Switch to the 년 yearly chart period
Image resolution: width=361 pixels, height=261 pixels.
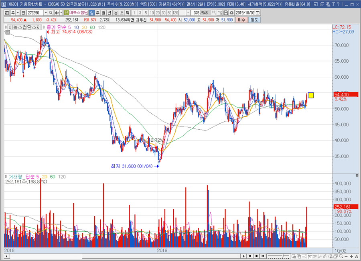click(110, 13)
